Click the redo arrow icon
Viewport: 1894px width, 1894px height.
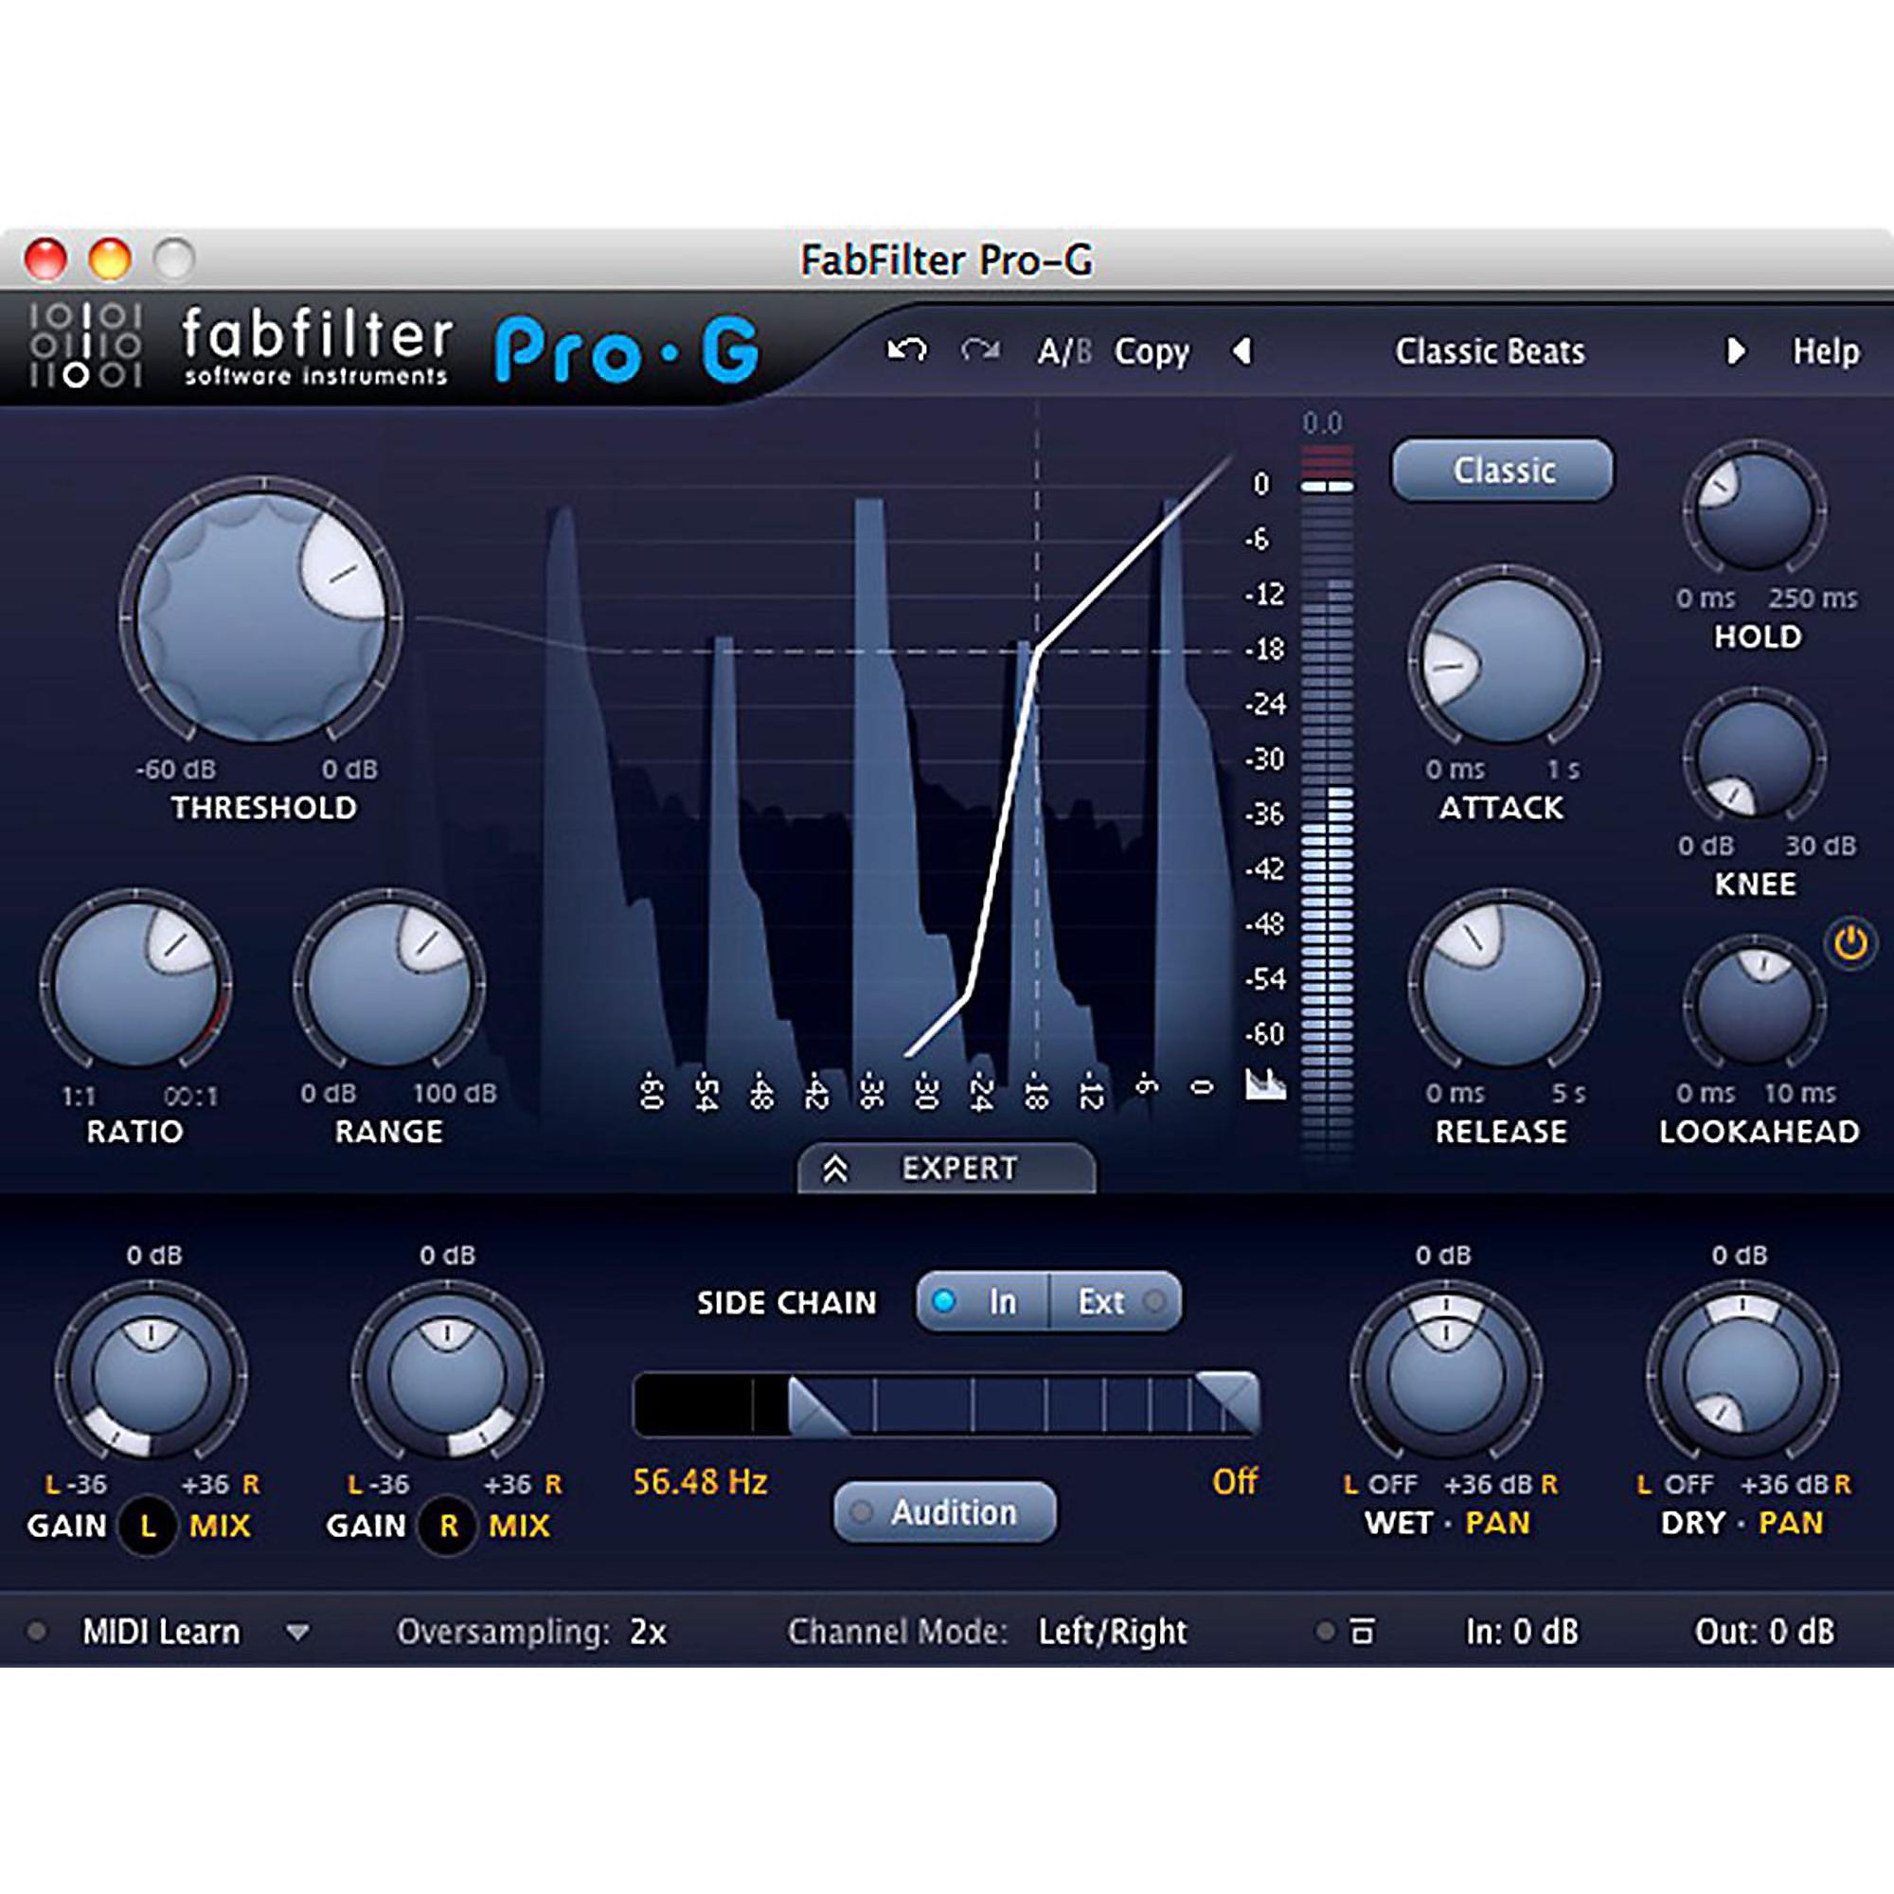coord(979,350)
